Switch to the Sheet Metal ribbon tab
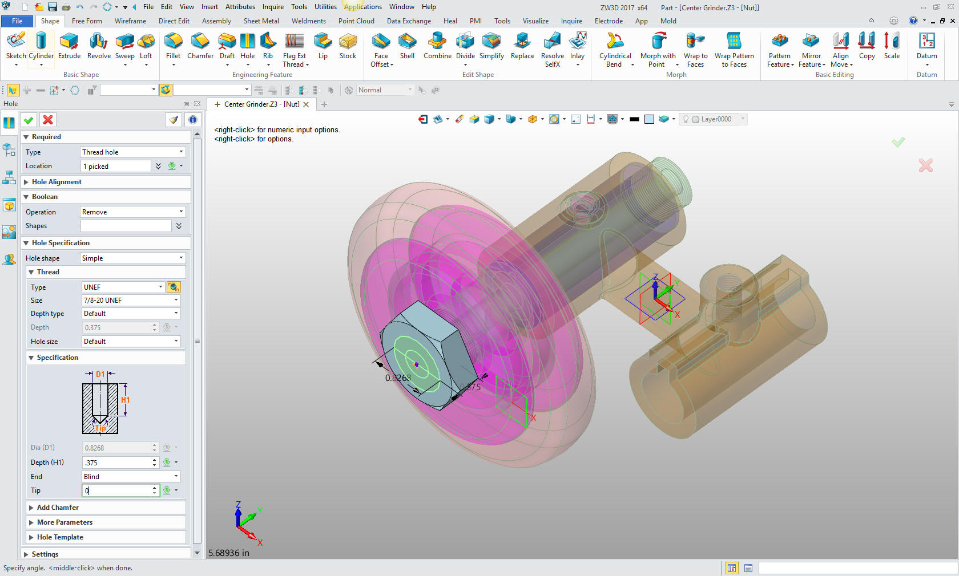This screenshot has height=576, width=959. pos(261,21)
